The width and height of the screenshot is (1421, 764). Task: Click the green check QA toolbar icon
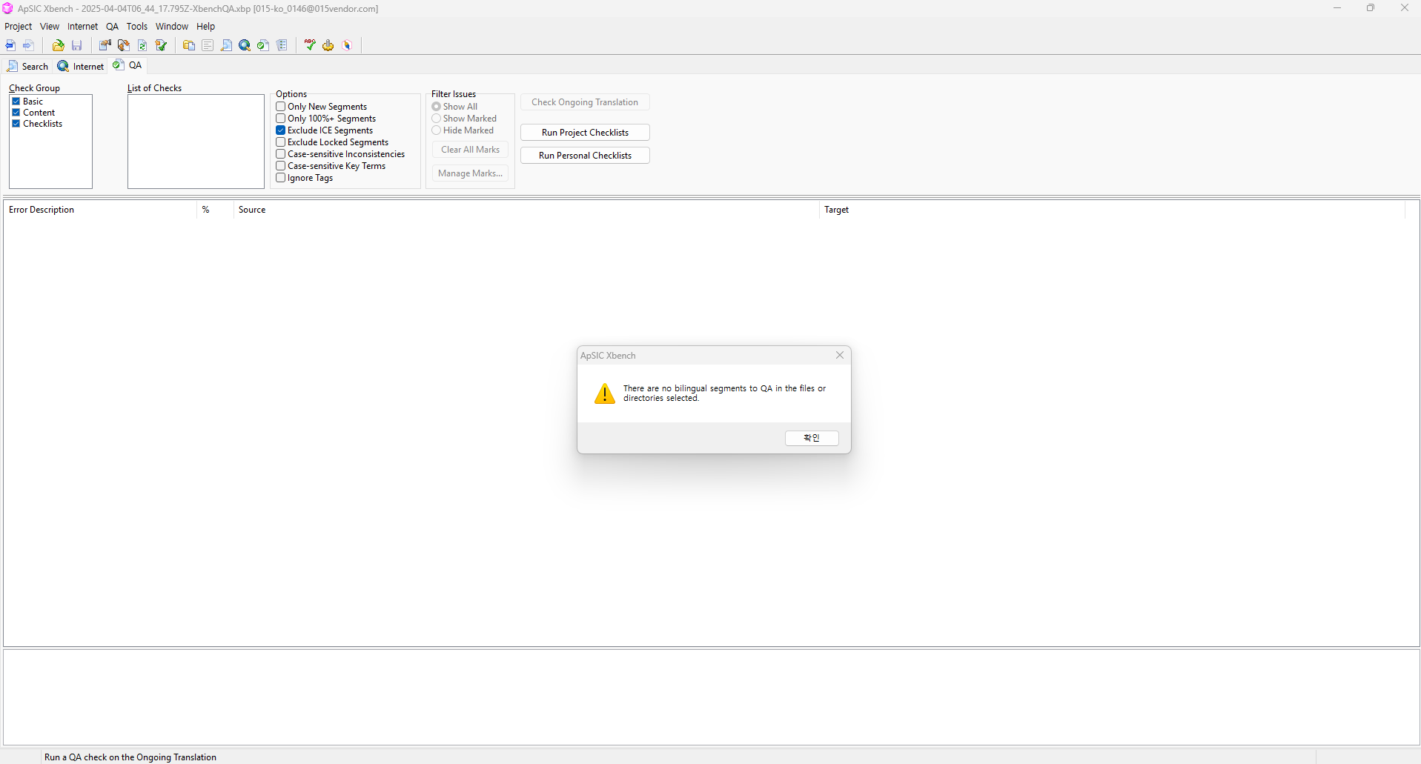coord(263,45)
